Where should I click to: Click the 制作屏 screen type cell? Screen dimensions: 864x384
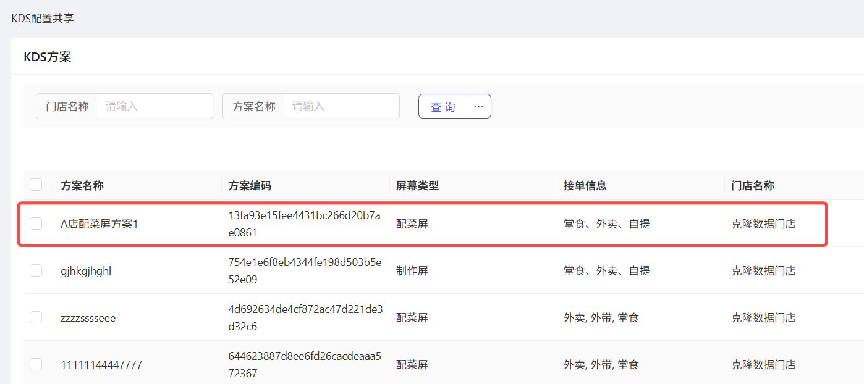[x=412, y=271]
